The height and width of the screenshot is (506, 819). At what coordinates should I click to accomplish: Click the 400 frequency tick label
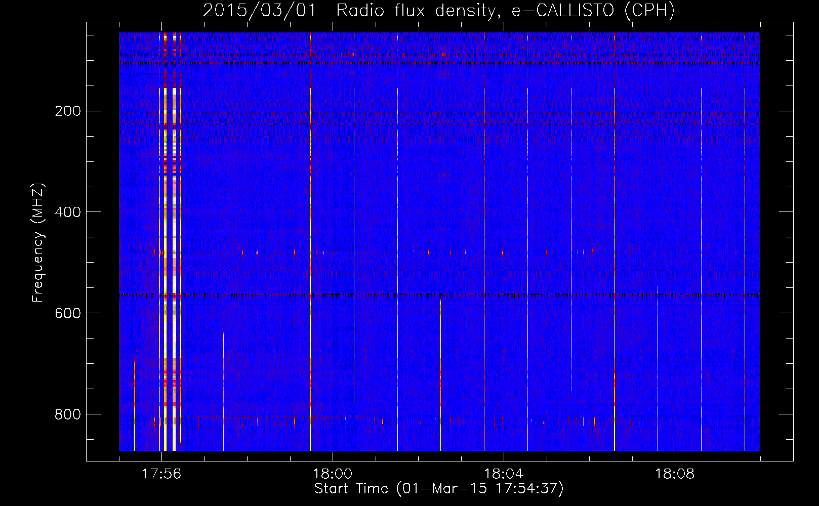click(x=68, y=212)
